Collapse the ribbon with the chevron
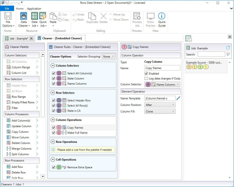Viewport: 234px width, 187px height. (231, 8)
